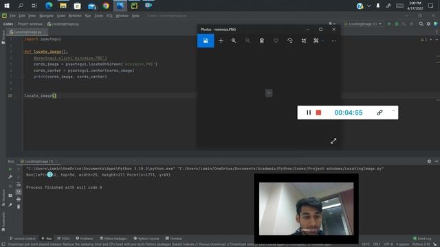Image resolution: width=440 pixels, height=247 pixels.
Task: Click the Project windows breadcrumb
Action: tap(30, 24)
